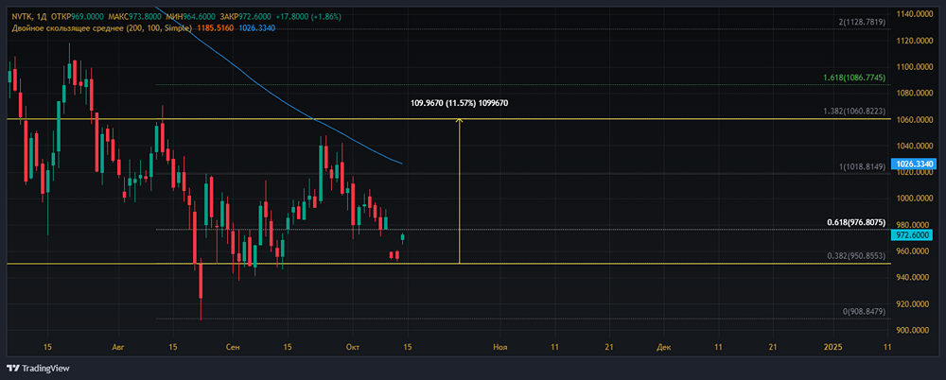Click the 1100.0000 price axis label
The image size is (946, 380).
point(915,66)
